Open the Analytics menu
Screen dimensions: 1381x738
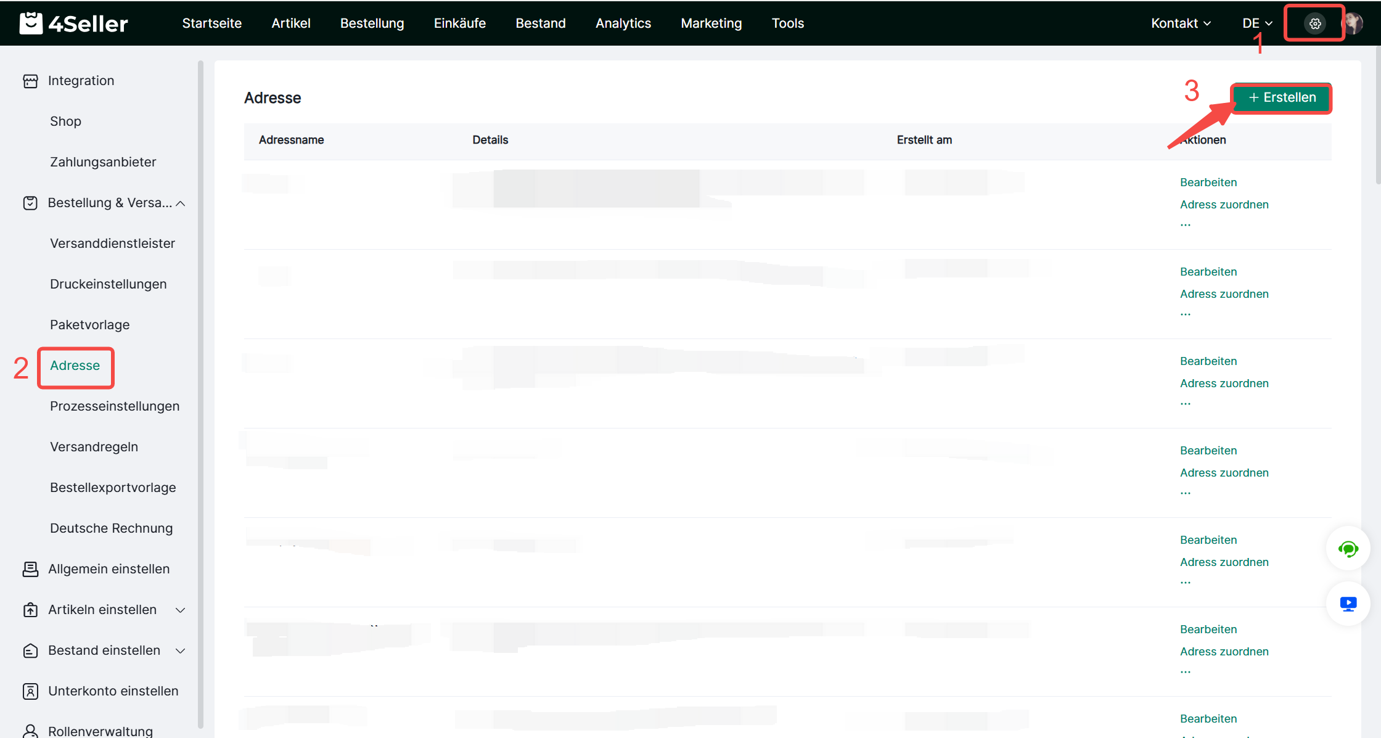623,23
